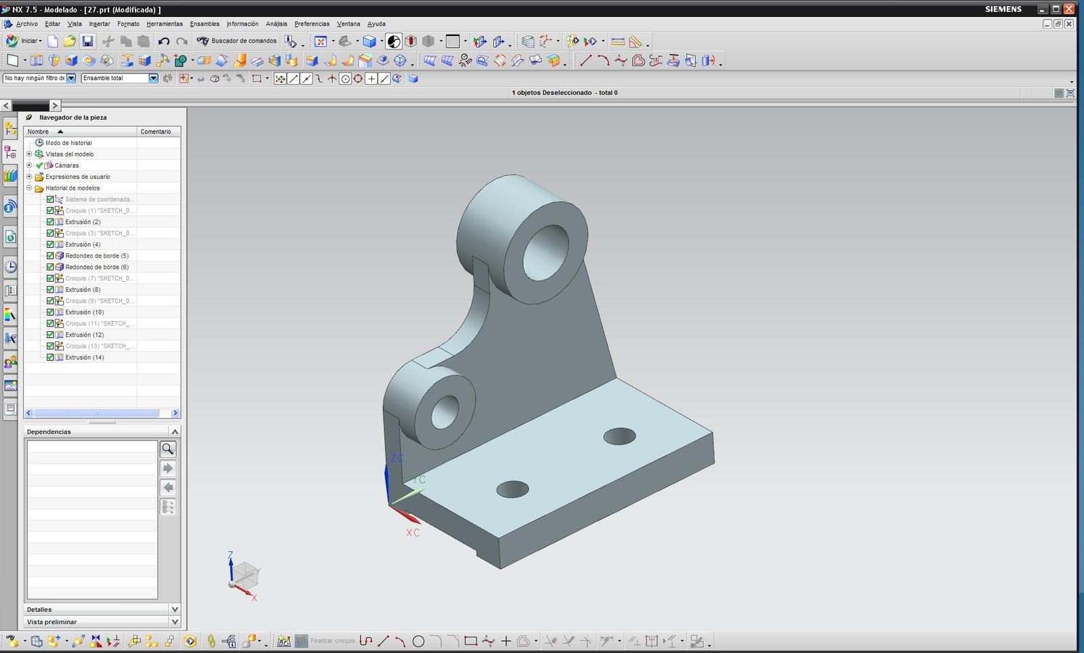Expand the Vista preliminar panel section
The width and height of the screenshot is (1084, 653).
point(175,622)
